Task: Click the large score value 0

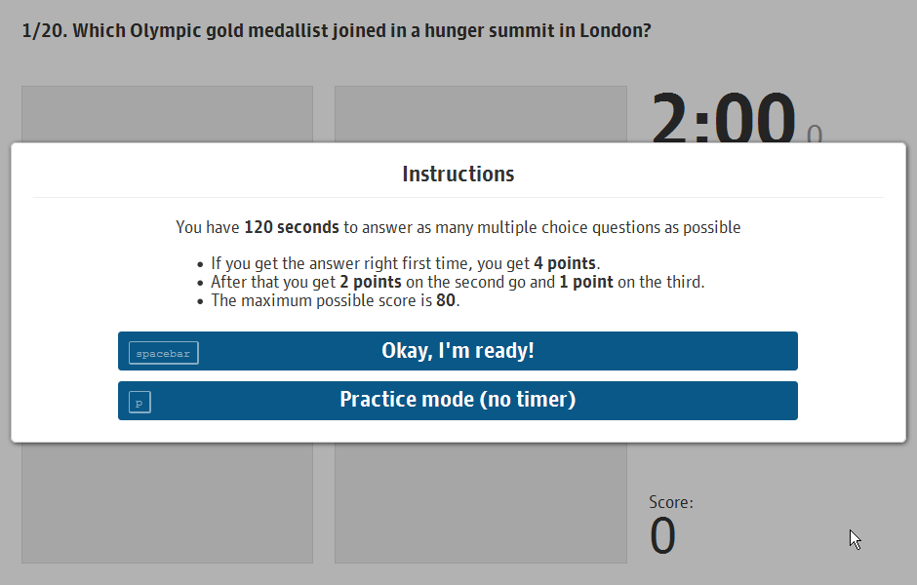Action: [x=662, y=537]
